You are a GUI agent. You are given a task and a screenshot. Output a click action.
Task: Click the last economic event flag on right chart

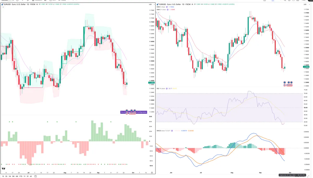pyautogui.click(x=291, y=82)
